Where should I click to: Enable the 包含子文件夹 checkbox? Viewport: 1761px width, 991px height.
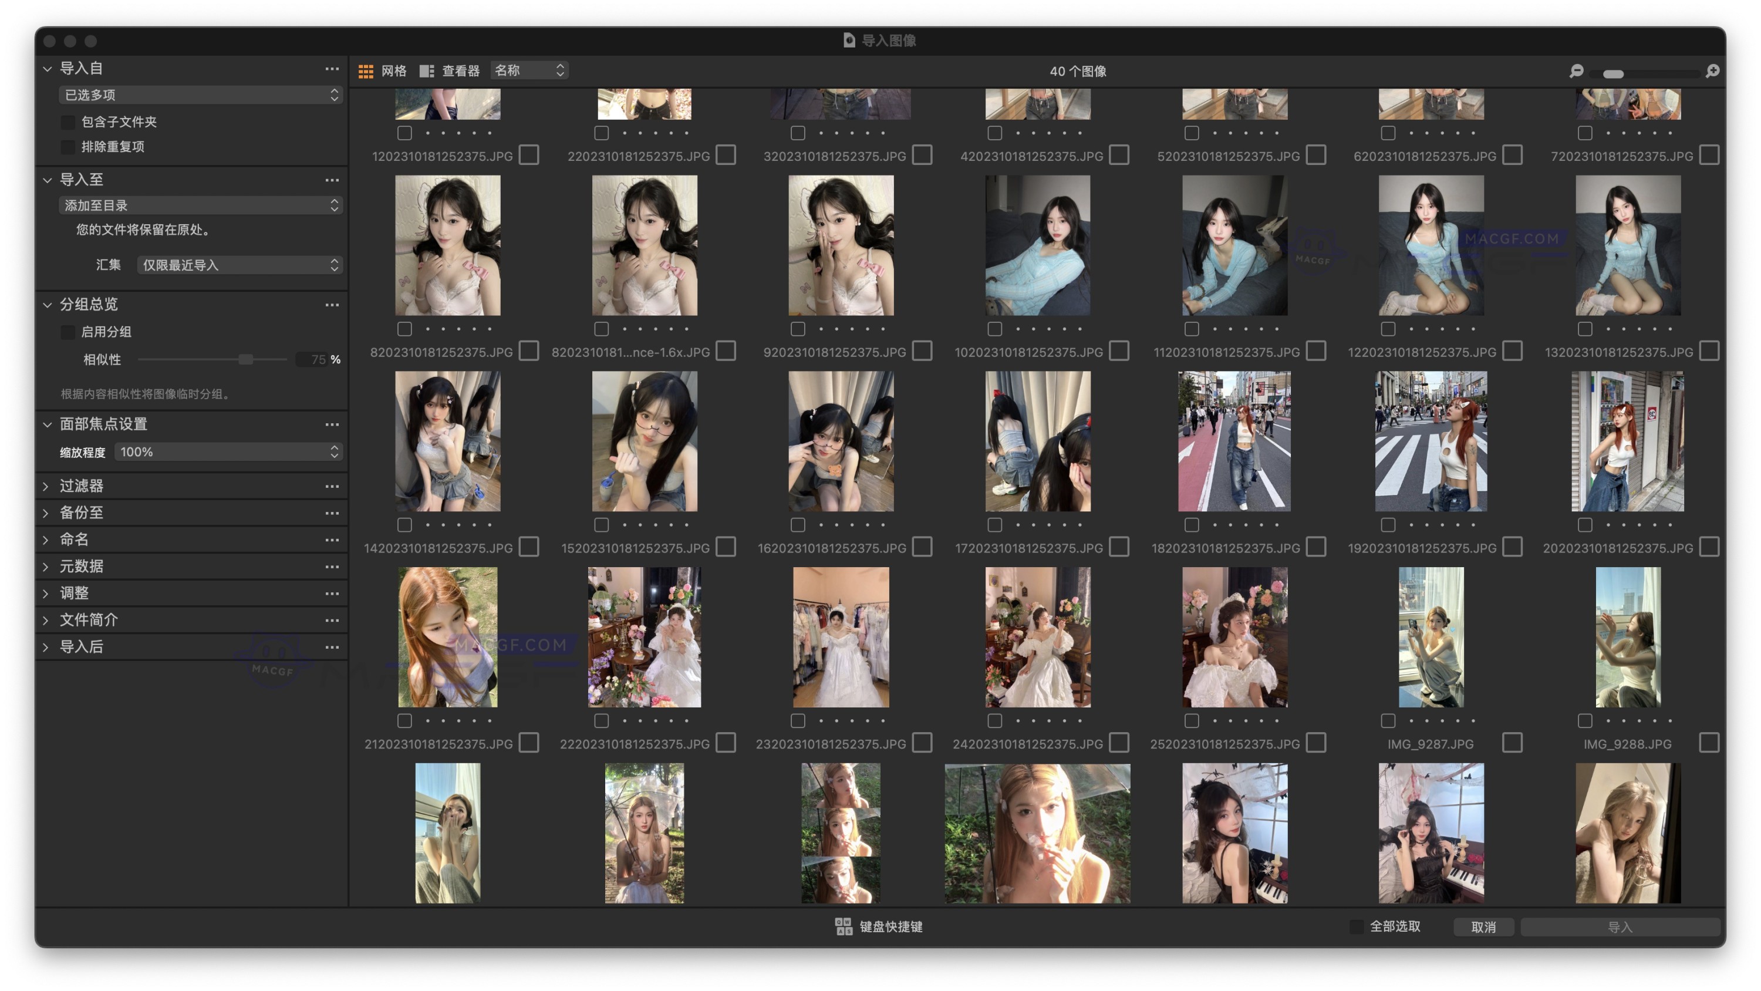(68, 122)
